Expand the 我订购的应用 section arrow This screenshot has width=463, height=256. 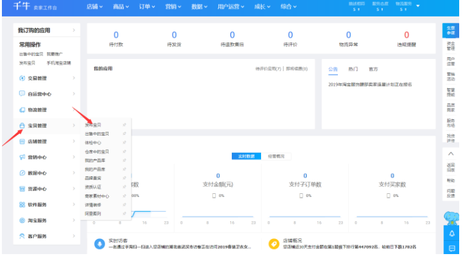[x=74, y=30]
